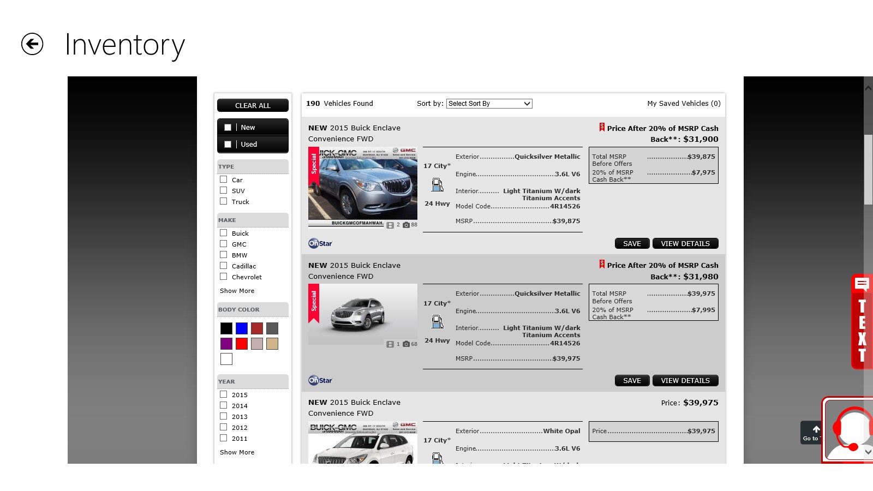873x491 pixels.
Task: Open the White Opal Enclave photo thumbnail
Action: click(x=363, y=442)
